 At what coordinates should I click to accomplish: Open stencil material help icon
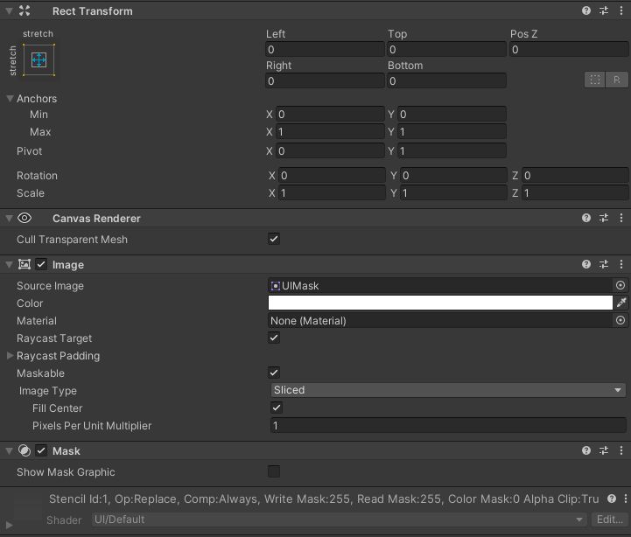tap(612, 499)
